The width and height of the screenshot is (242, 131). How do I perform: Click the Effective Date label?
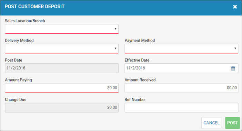137,60
